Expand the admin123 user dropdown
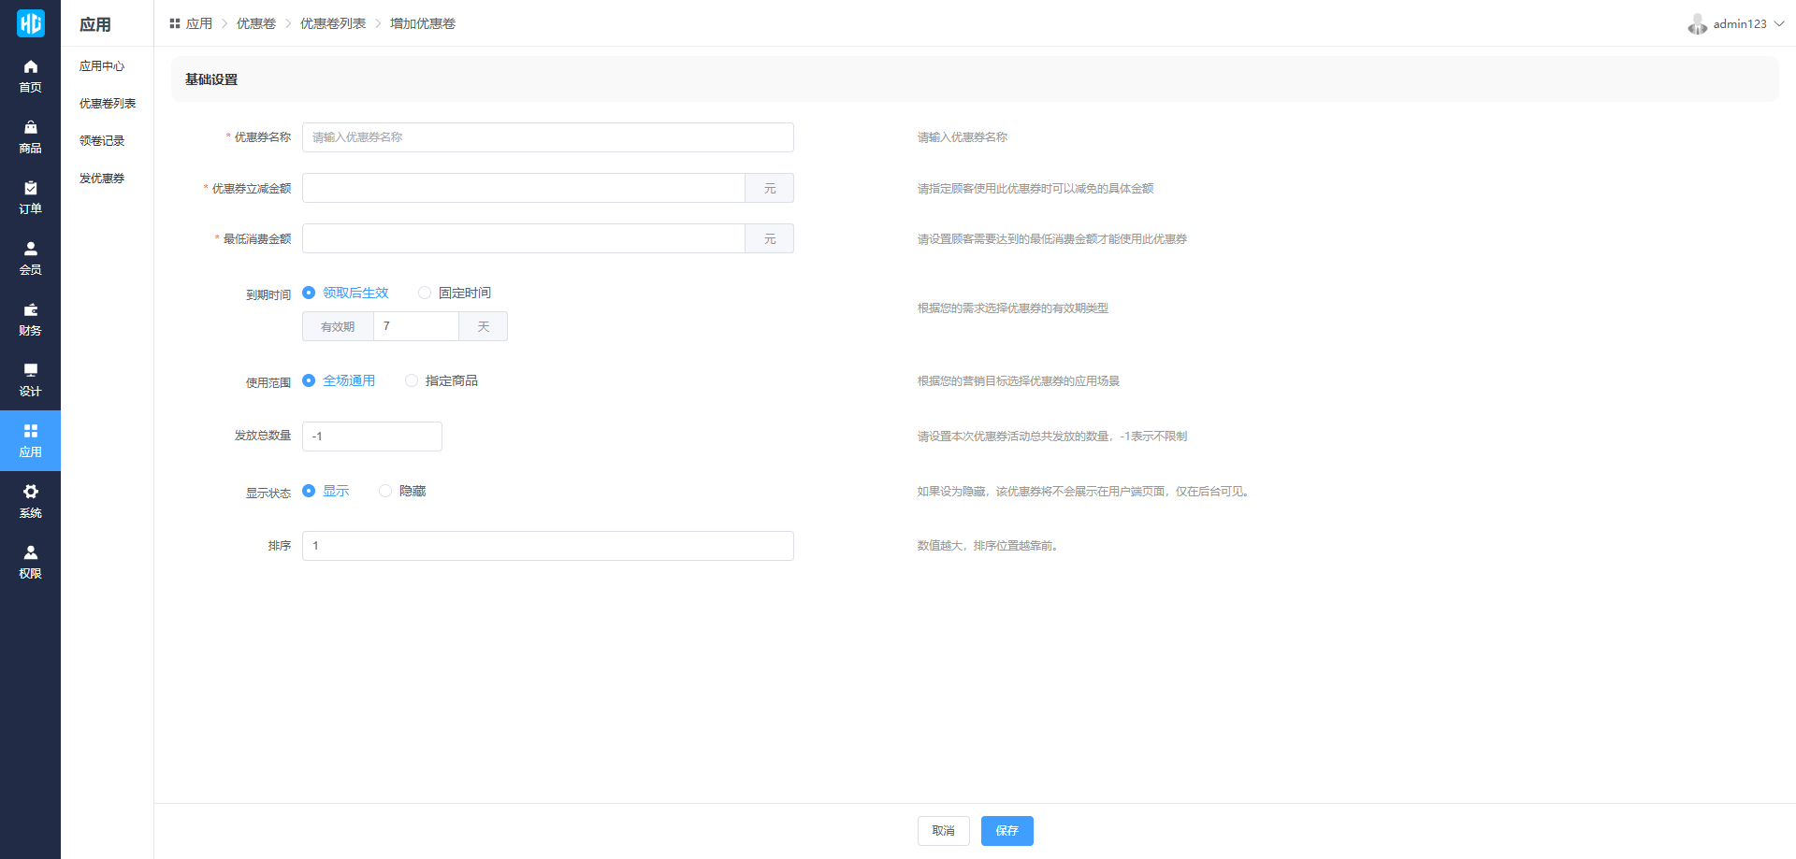The height and width of the screenshot is (859, 1796). click(1738, 24)
